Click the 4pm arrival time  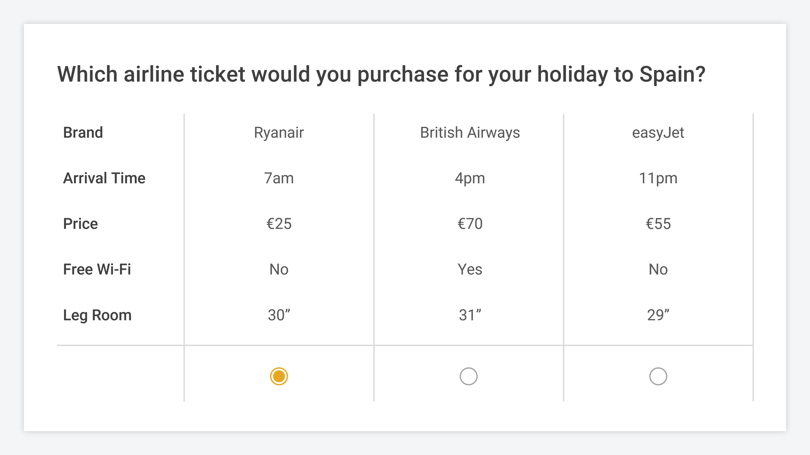pos(470,179)
